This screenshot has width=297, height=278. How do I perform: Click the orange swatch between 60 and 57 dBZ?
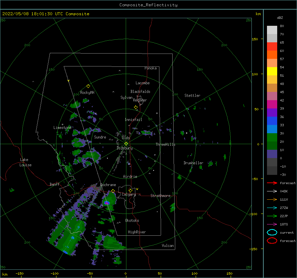click(272, 55)
